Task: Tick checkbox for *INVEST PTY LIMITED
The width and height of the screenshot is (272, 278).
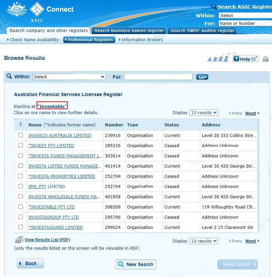Action: (x=20, y=145)
